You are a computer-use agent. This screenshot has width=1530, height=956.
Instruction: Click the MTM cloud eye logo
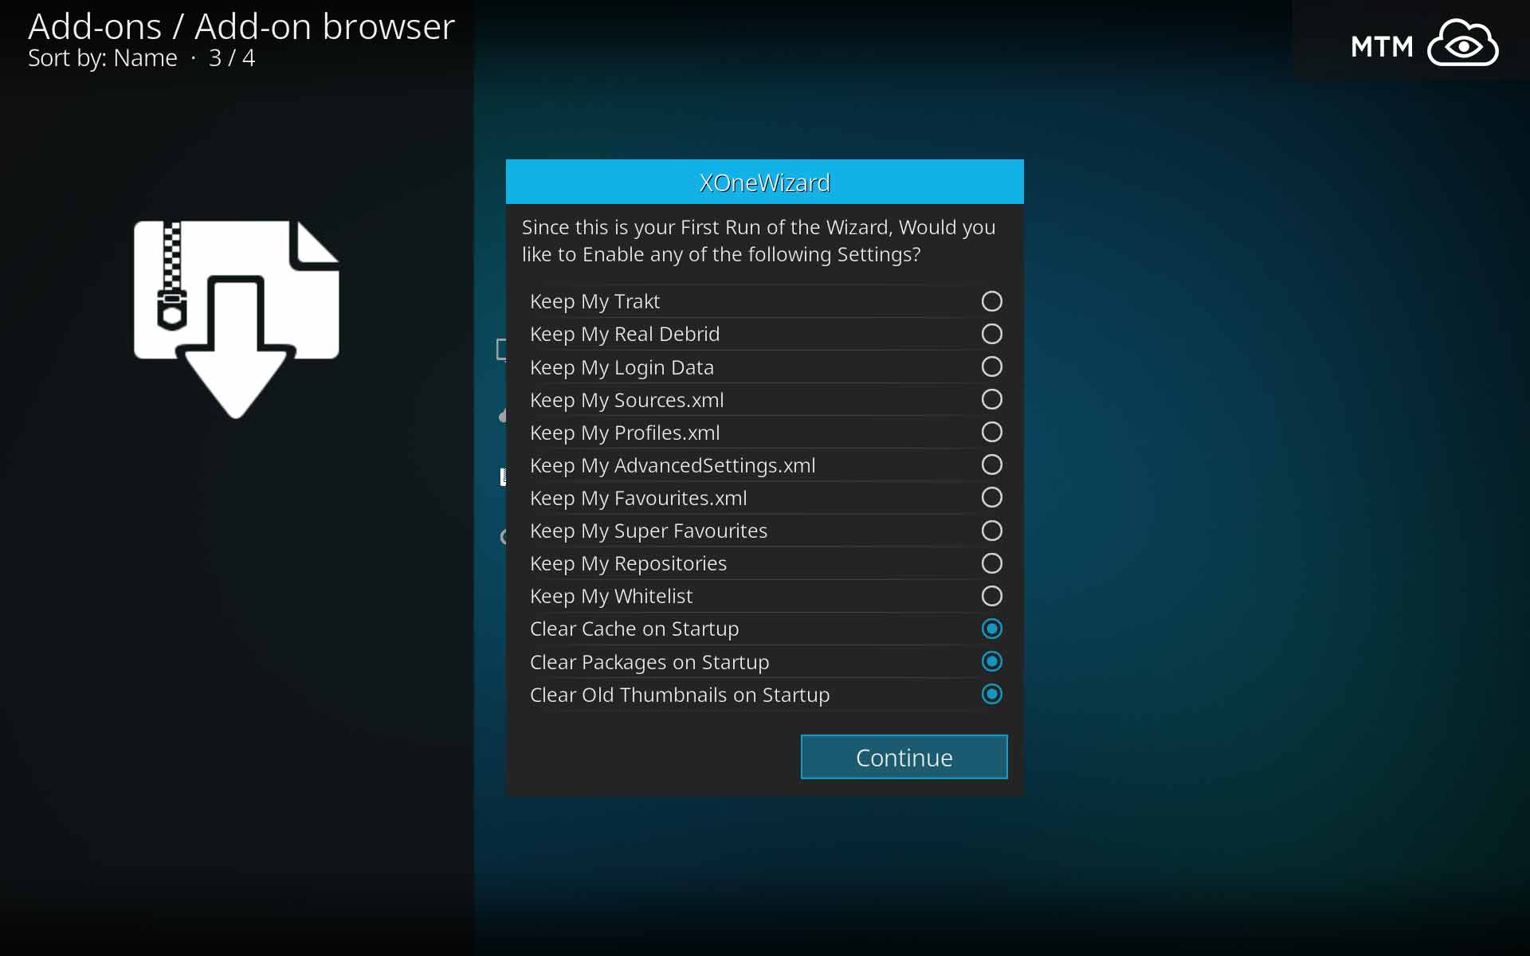[x=1424, y=43]
